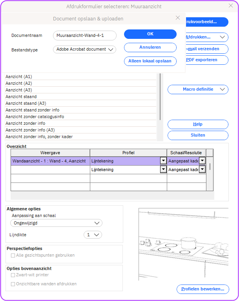Click Alleen lokaal opslaan
Image resolution: width=239 pixels, height=301 pixels.
point(150,61)
